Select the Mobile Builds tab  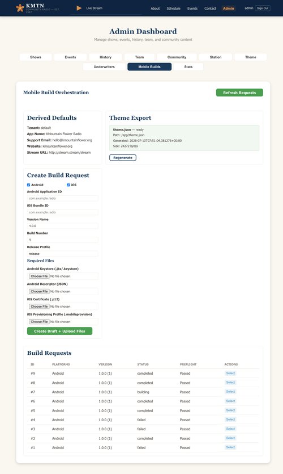149,67
